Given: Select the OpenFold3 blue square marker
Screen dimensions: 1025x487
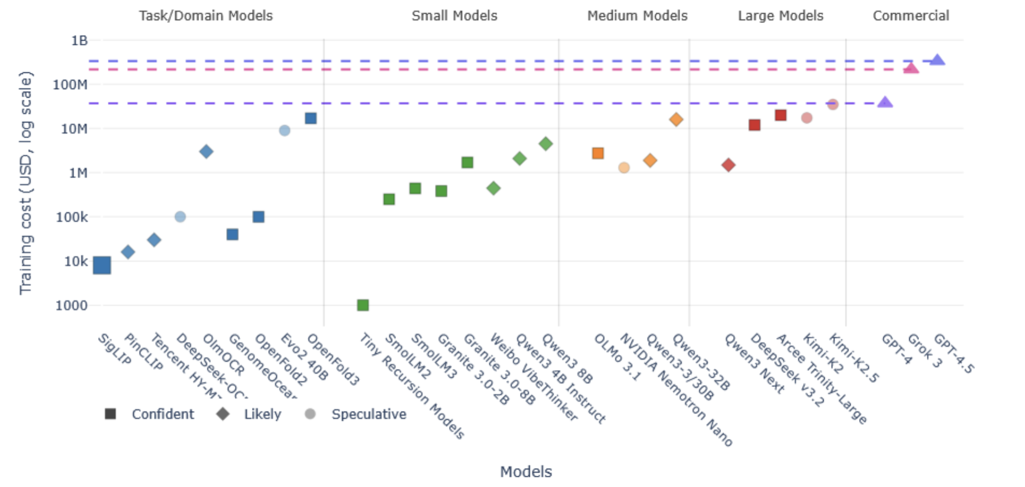Looking at the screenshot, I should [x=311, y=118].
